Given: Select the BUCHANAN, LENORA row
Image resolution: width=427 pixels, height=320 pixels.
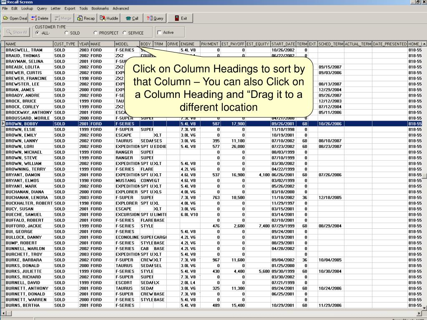Looking at the screenshot, I should pos(213,197).
